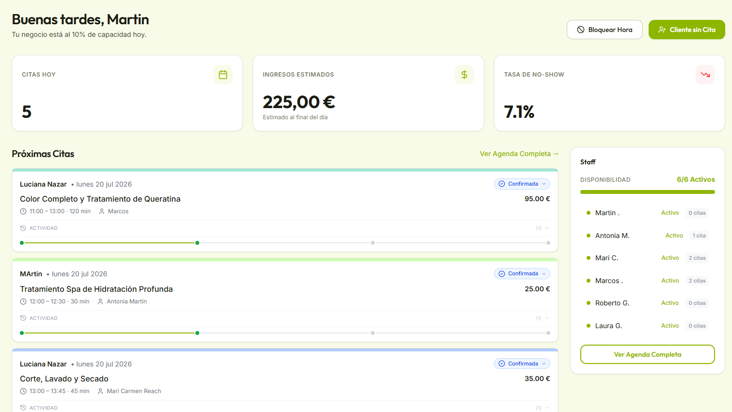This screenshot has height=412, width=732.
Task: Follow the Ver Agenda Completa arrow link
Action: pyautogui.click(x=519, y=154)
